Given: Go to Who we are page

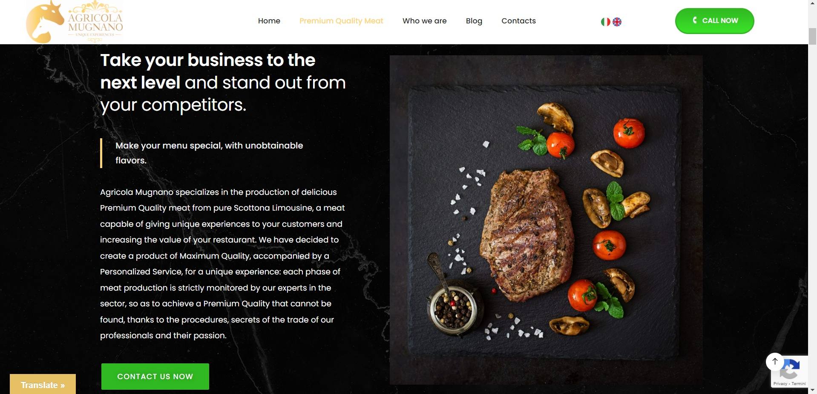Looking at the screenshot, I should tap(425, 21).
